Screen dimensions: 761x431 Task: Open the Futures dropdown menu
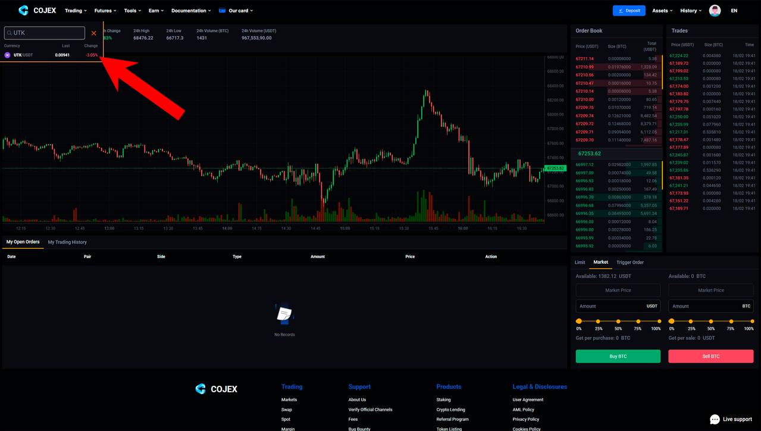(105, 11)
